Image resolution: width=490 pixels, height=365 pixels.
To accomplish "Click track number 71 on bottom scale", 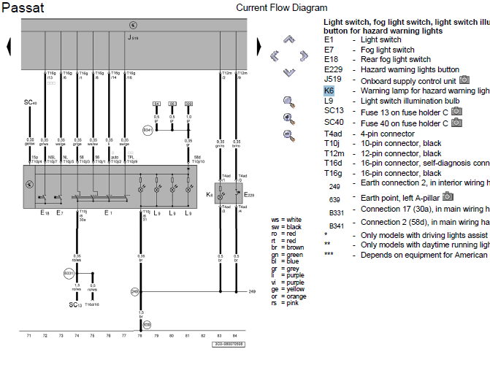I will point(29,336).
